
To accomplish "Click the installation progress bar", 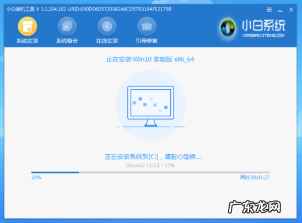I will click(150, 172).
